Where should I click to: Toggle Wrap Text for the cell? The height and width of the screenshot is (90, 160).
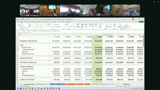57,24
